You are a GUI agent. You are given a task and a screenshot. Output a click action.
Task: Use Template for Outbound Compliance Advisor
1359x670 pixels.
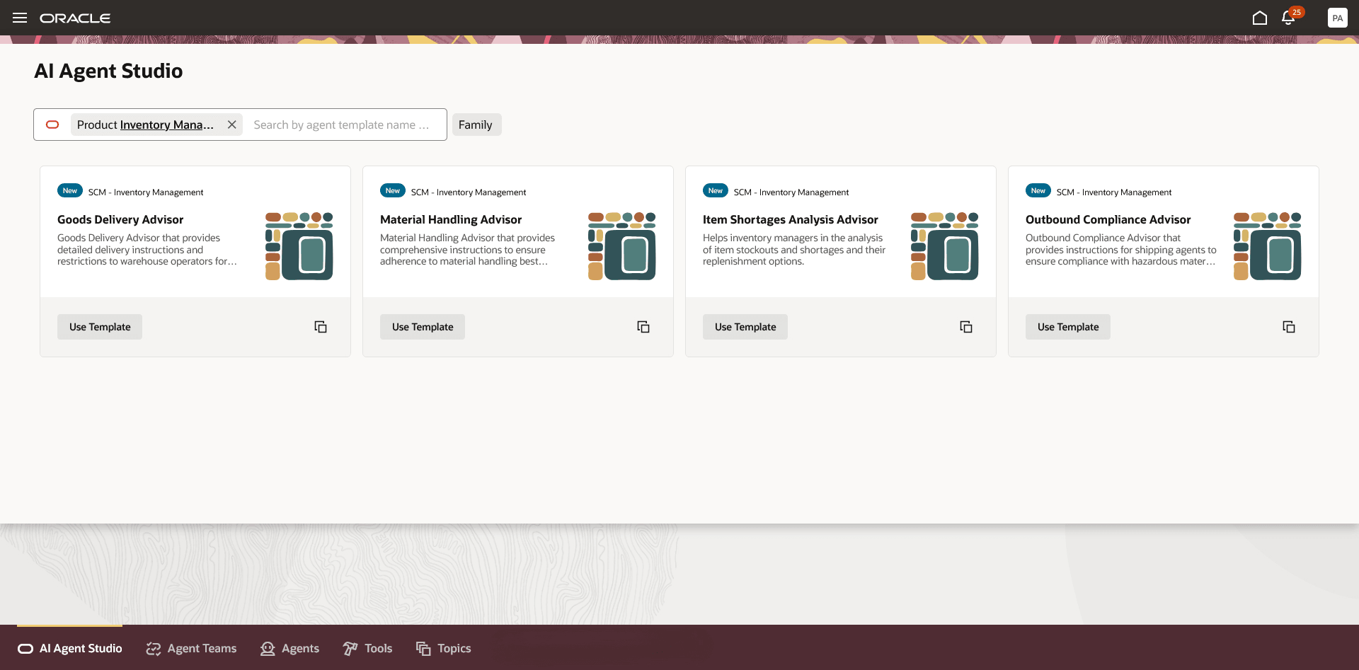1068,327
